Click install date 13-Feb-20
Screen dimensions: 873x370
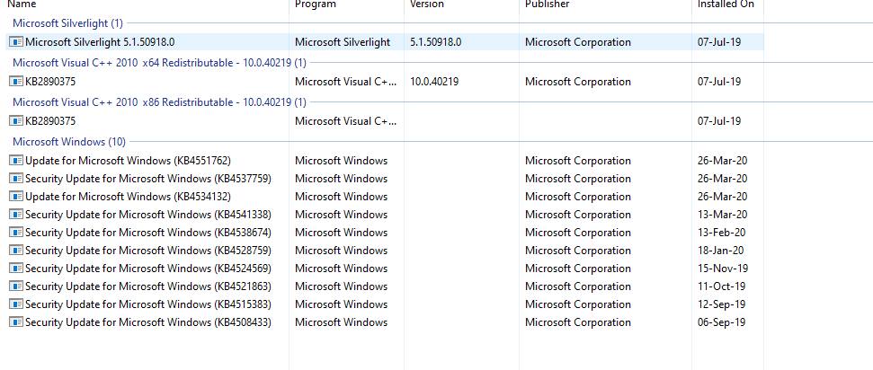[721, 232]
